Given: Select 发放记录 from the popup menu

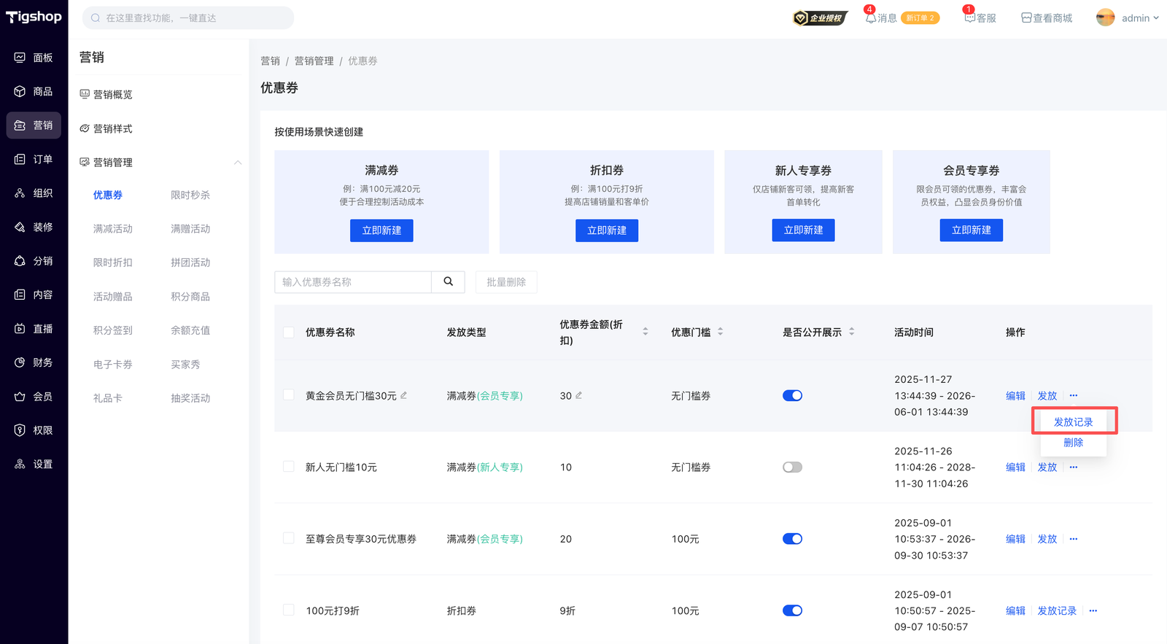Looking at the screenshot, I should click(1073, 422).
